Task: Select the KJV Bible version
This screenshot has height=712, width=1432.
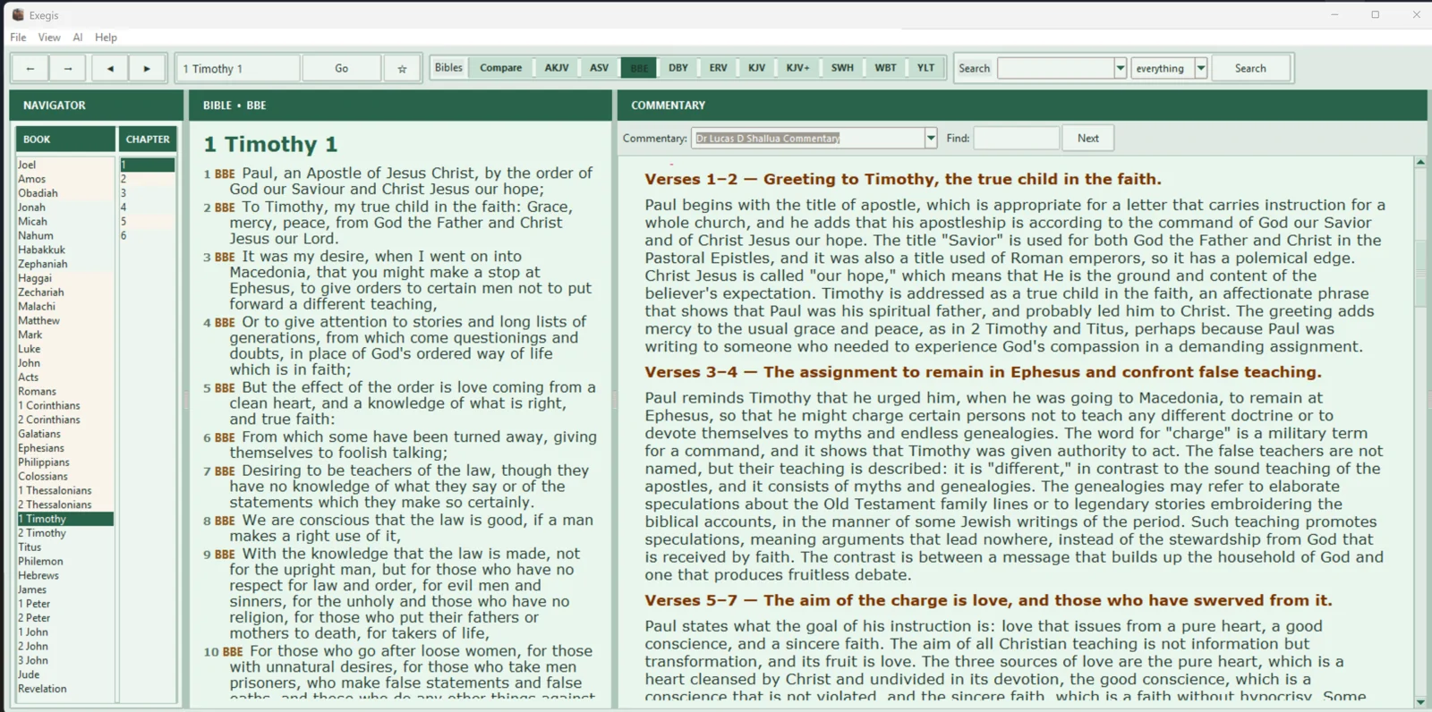Action: [x=757, y=68]
